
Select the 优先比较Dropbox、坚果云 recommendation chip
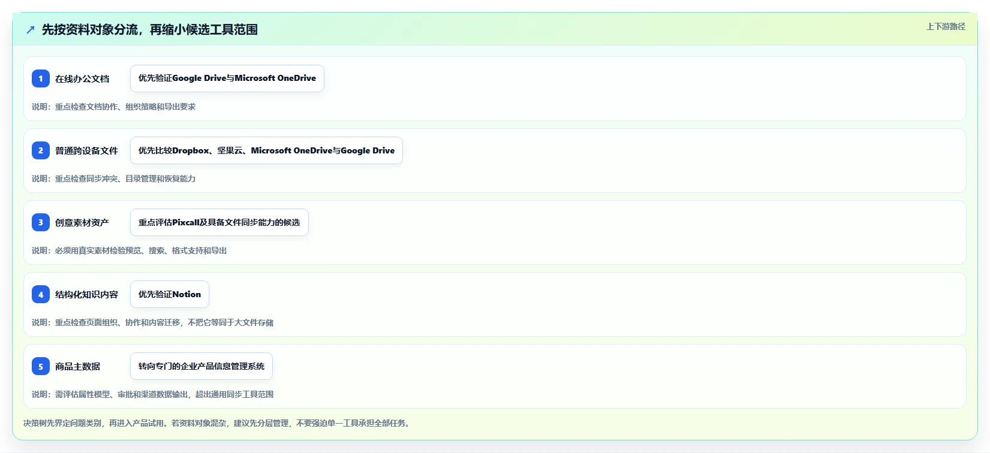[x=266, y=150]
